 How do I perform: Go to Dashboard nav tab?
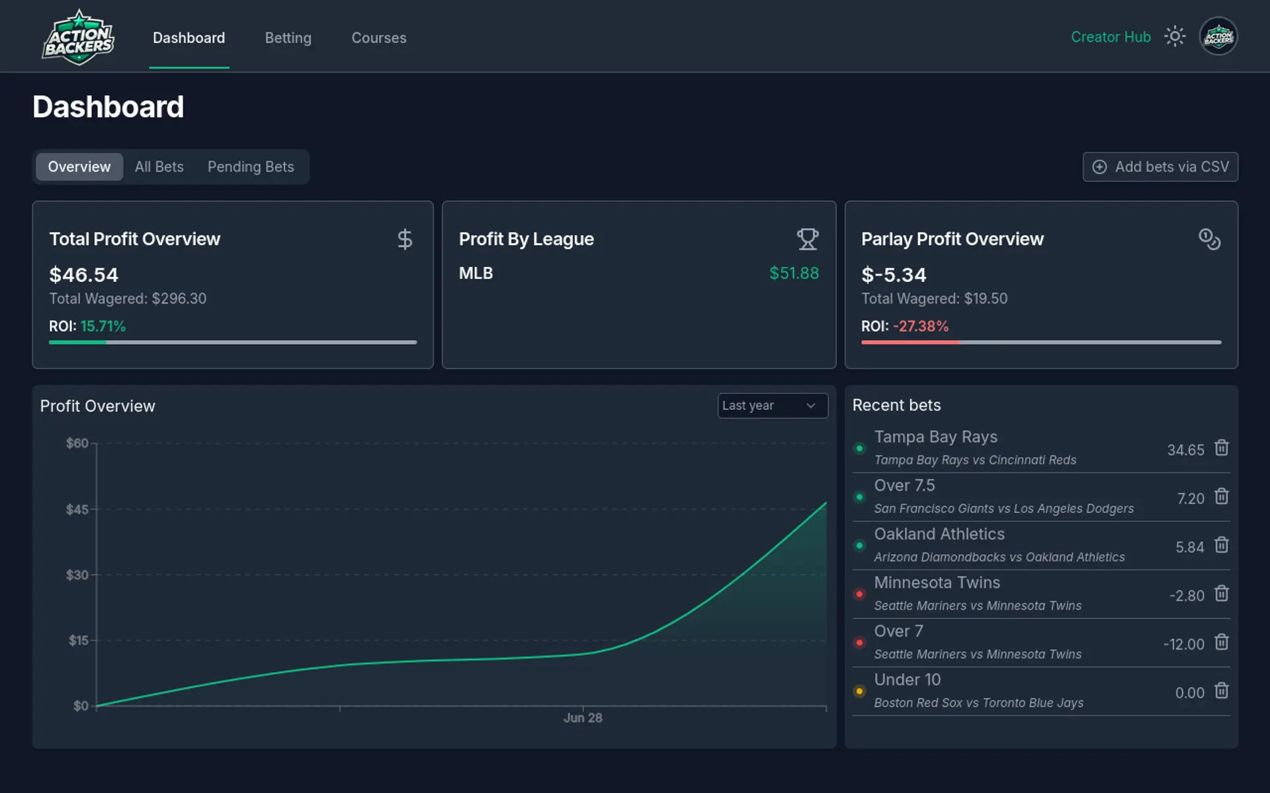189,38
